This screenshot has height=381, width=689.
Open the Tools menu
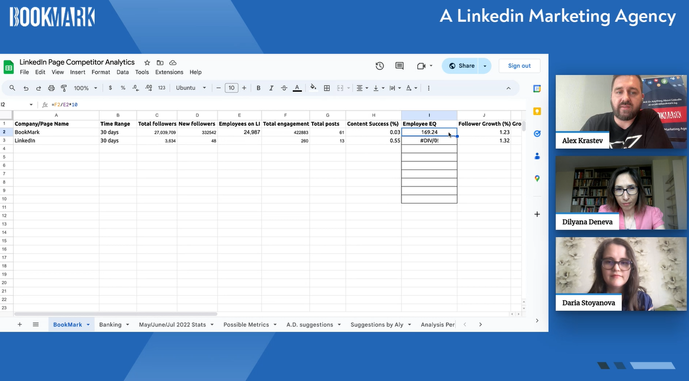(x=142, y=72)
